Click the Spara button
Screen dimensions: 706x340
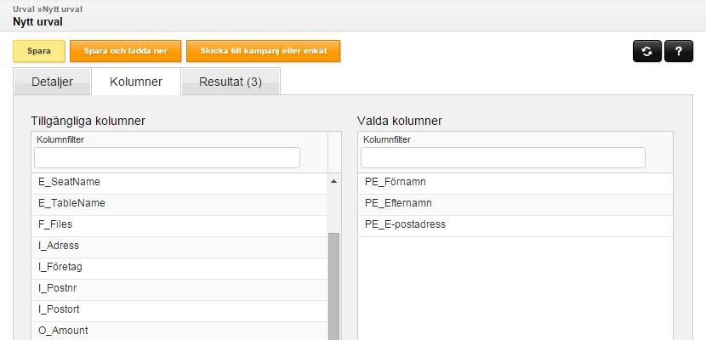[x=39, y=51]
